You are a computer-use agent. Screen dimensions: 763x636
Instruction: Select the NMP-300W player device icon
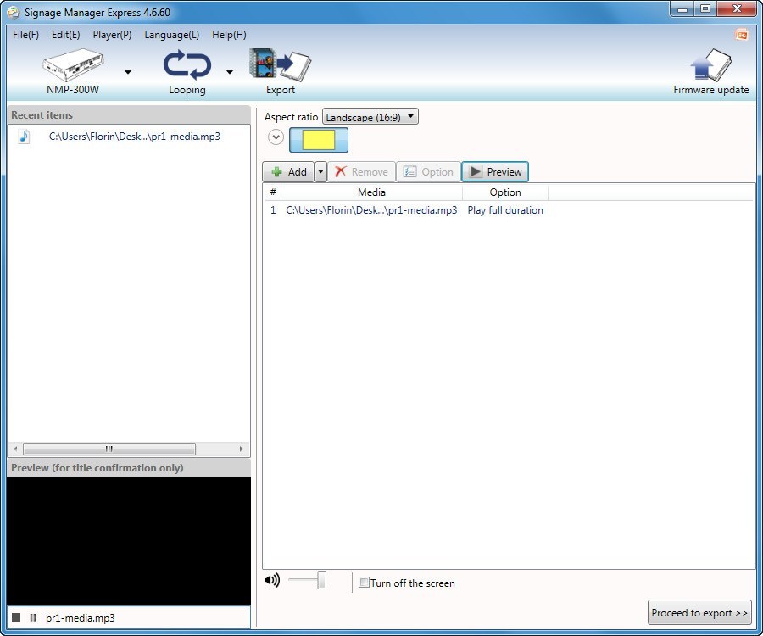tap(74, 66)
